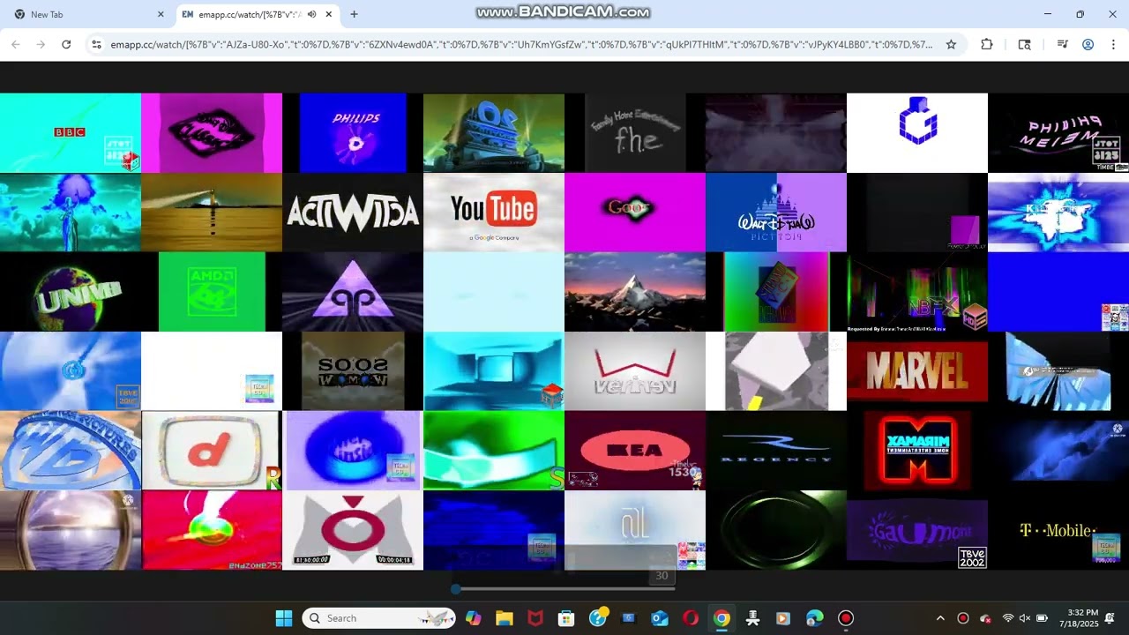Open the Windows Start menu
1129x635 pixels.
click(x=283, y=618)
